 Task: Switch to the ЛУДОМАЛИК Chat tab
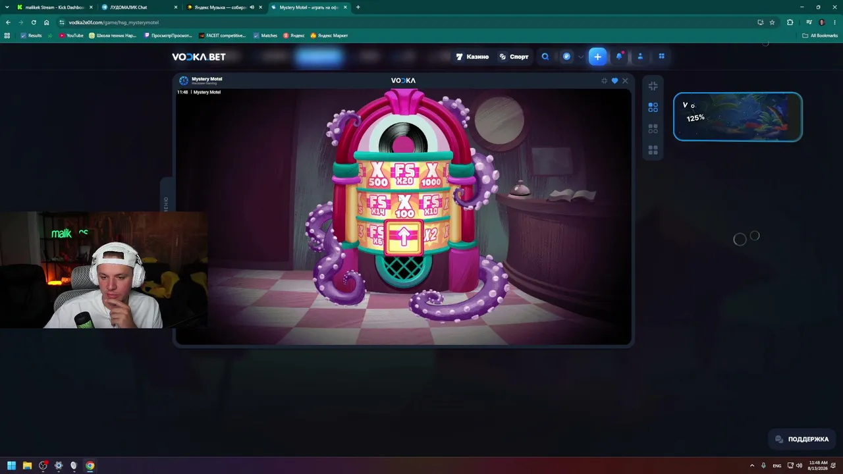pos(135,7)
